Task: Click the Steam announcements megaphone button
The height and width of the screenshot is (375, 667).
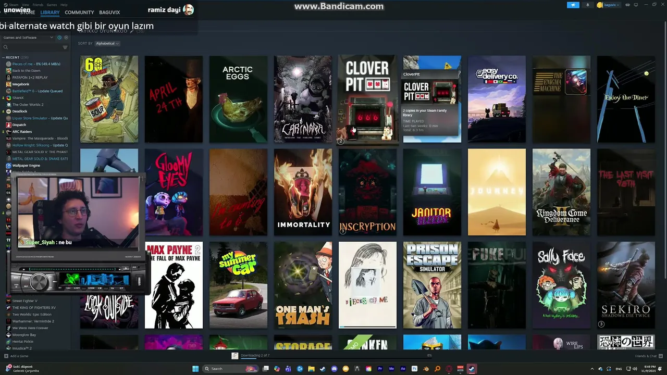Action: pos(573,5)
